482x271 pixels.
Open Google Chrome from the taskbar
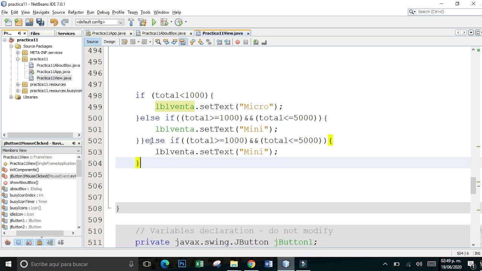click(251, 264)
